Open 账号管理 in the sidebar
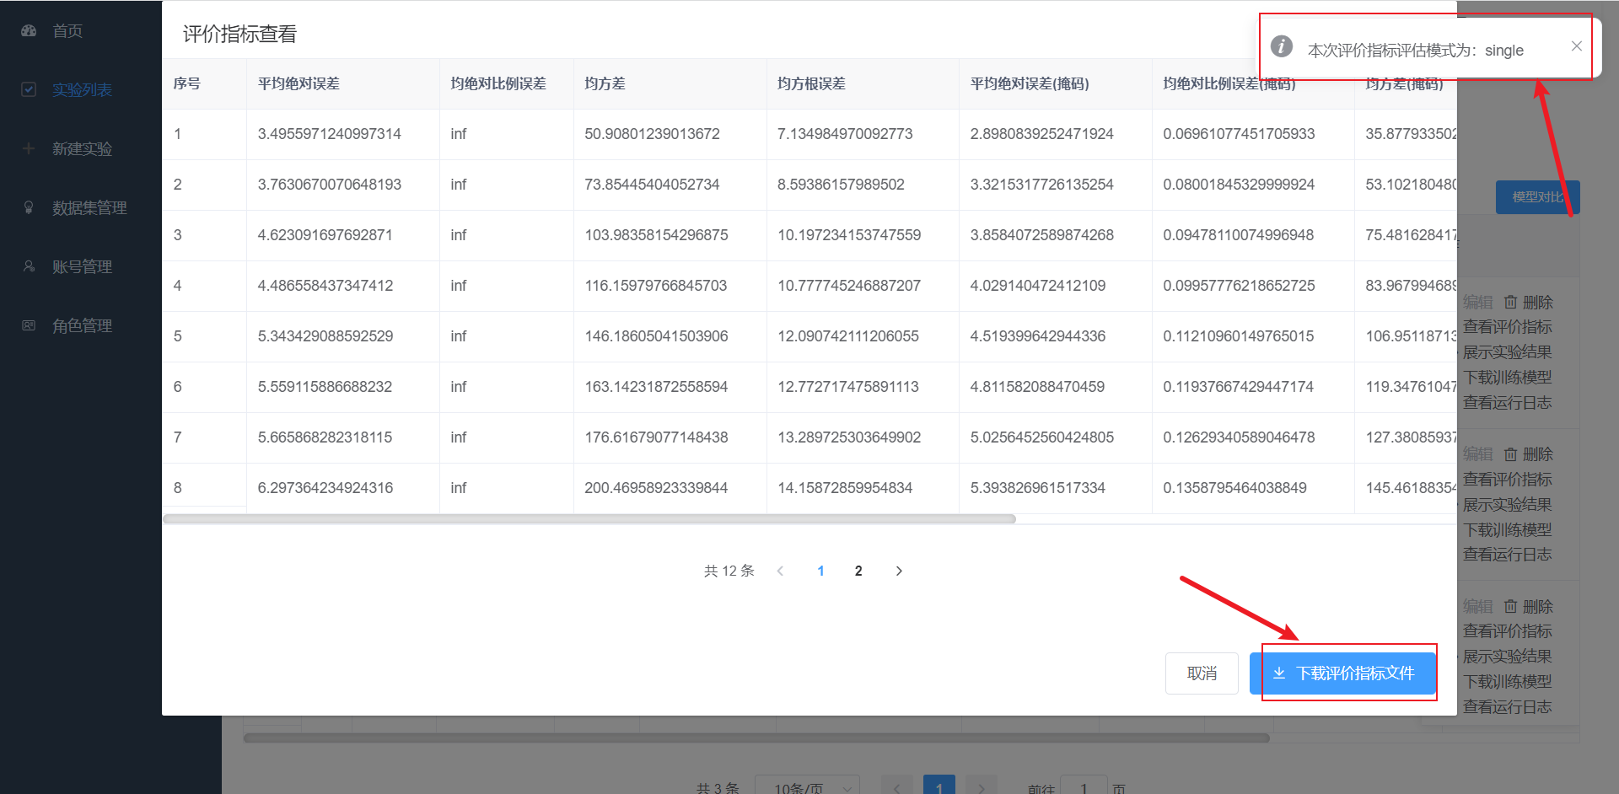This screenshot has width=1619, height=794. [82, 267]
